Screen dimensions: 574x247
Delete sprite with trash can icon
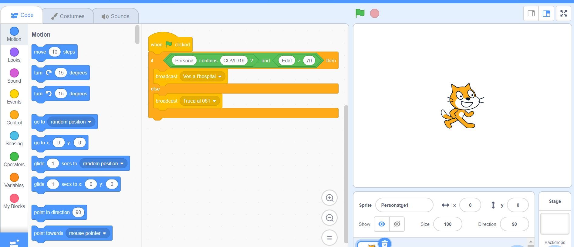coord(384,243)
